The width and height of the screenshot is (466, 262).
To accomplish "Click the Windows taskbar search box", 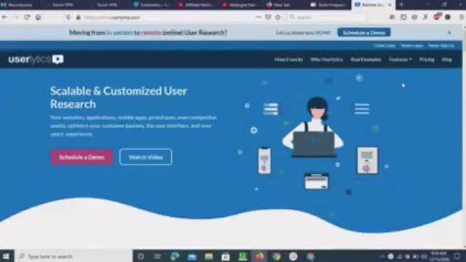I will [73, 256].
